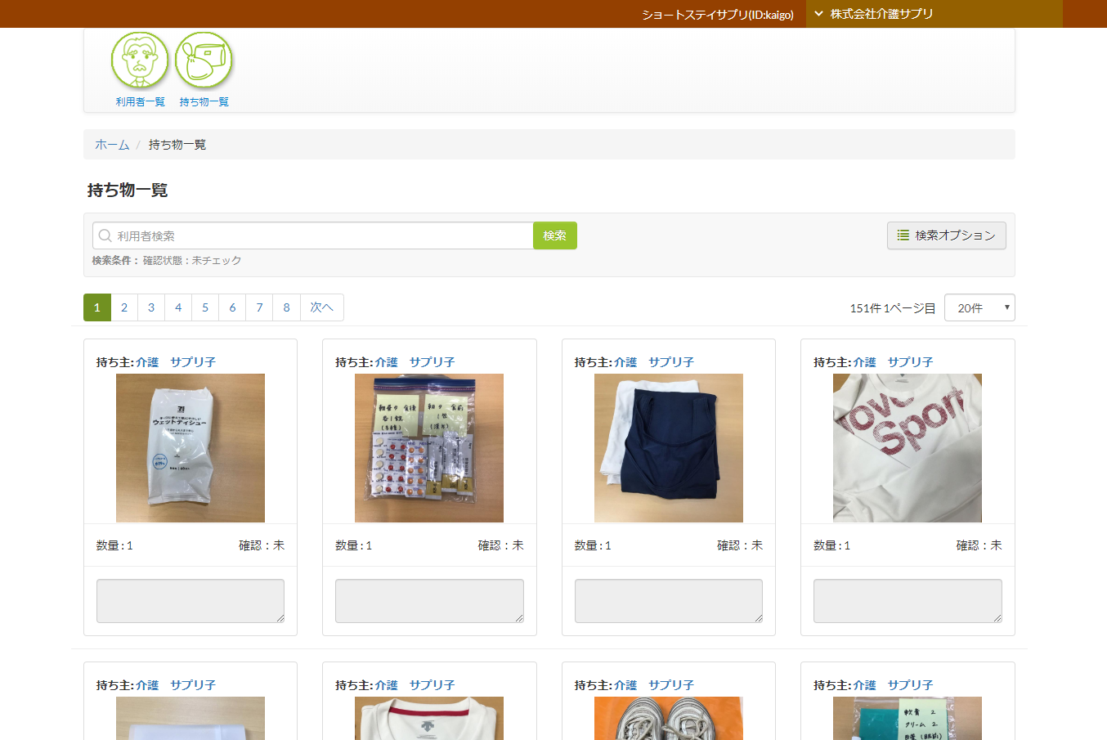Open the Sport sweatshirt photo

coord(907,448)
